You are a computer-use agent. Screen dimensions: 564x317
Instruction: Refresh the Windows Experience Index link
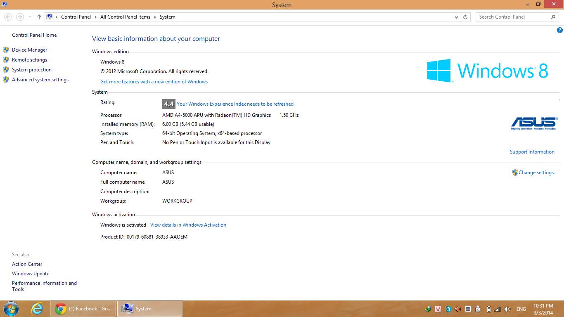click(x=235, y=104)
